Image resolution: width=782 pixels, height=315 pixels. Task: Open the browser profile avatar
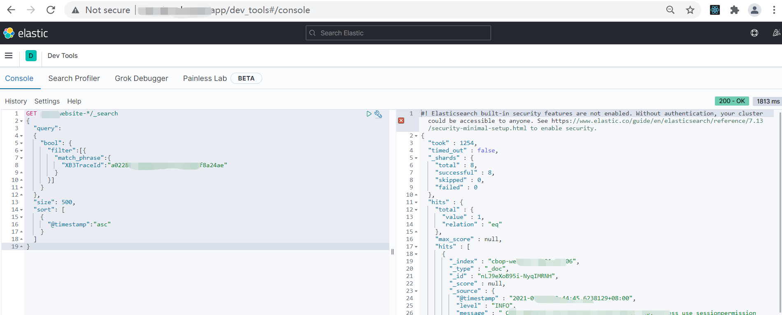pos(754,10)
